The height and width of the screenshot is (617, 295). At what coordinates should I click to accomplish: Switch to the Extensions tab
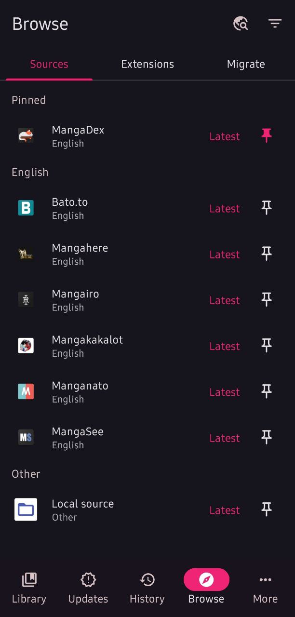[x=147, y=64]
